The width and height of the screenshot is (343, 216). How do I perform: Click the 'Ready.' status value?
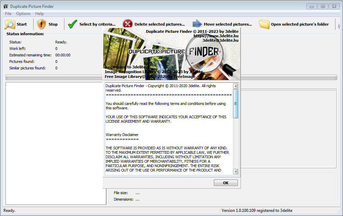click(61, 42)
